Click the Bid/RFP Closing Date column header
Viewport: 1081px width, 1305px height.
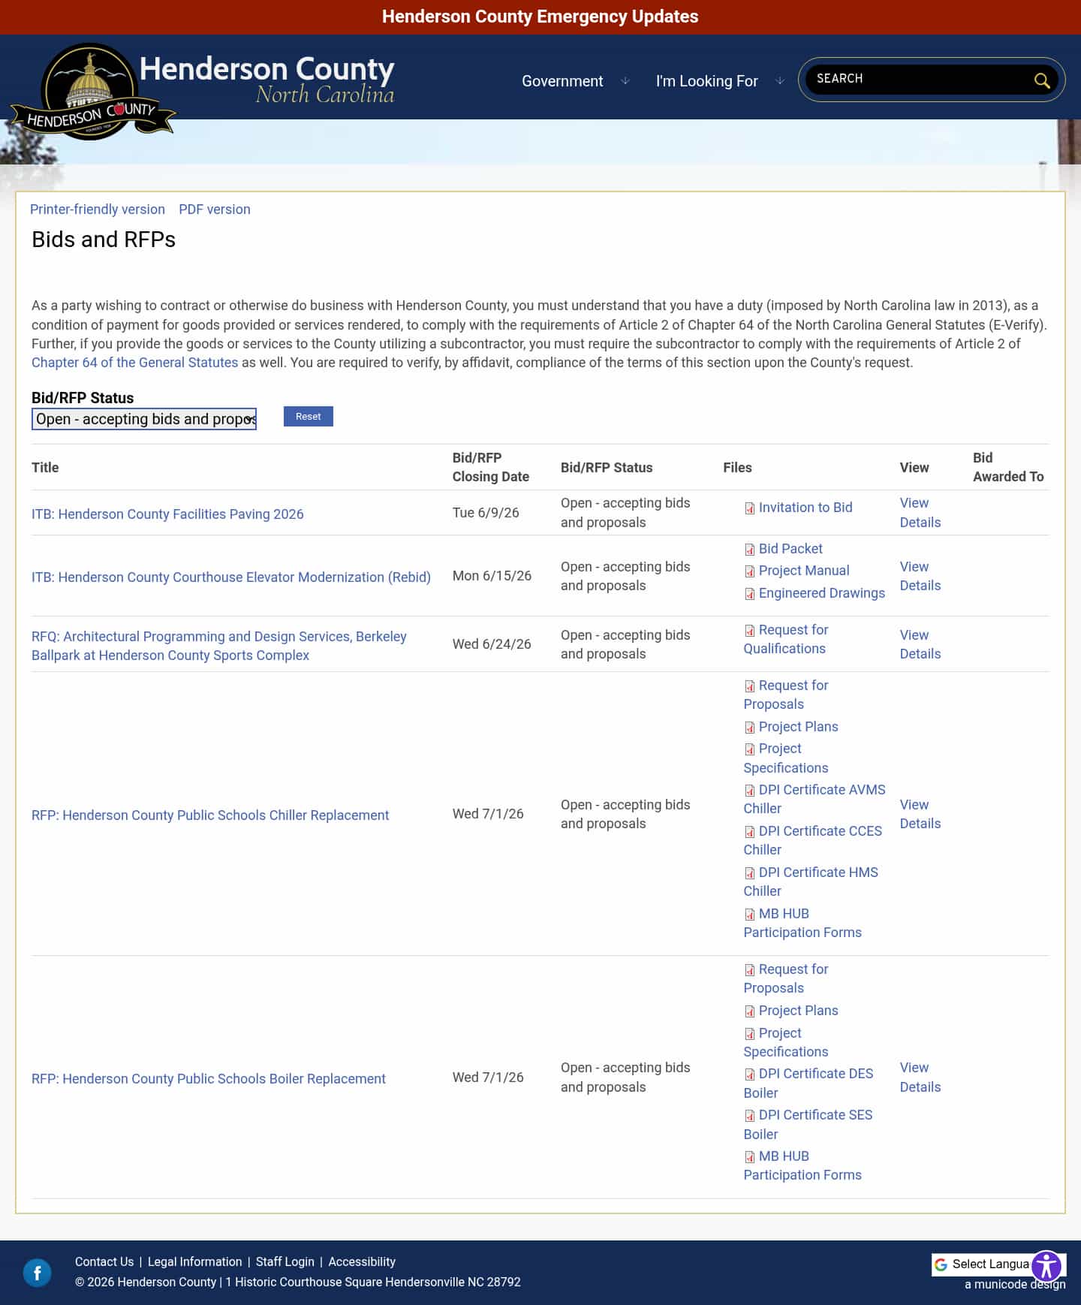click(491, 467)
